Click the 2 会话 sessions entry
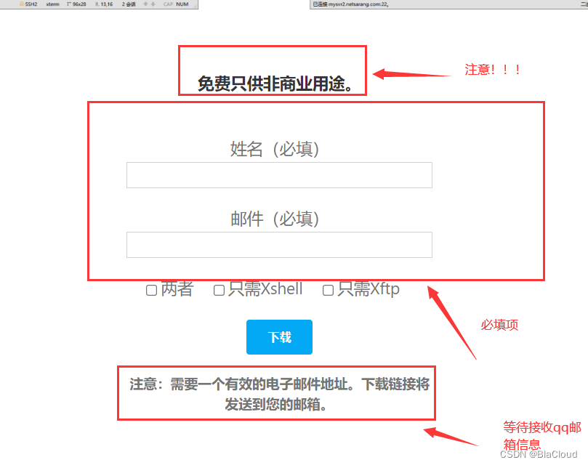The height and width of the screenshot is (465, 588). pos(129,4)
